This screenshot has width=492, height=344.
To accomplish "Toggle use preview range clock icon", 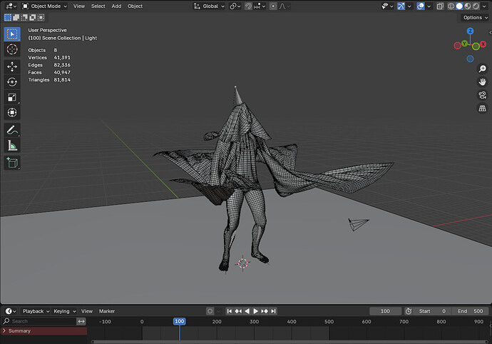I will pos(409,311).
